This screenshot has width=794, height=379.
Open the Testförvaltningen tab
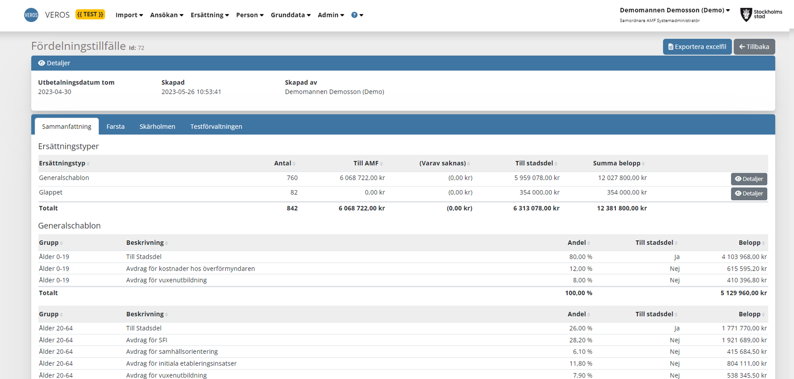point(216,127)
